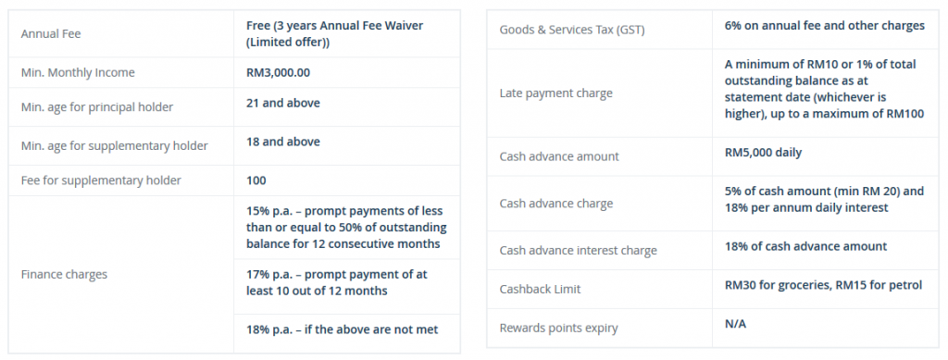Image resolution: width=948 pixels, height=360 pixels.
Task: Click the Min. age for supplementary holder label
Action: coord(114,145)
